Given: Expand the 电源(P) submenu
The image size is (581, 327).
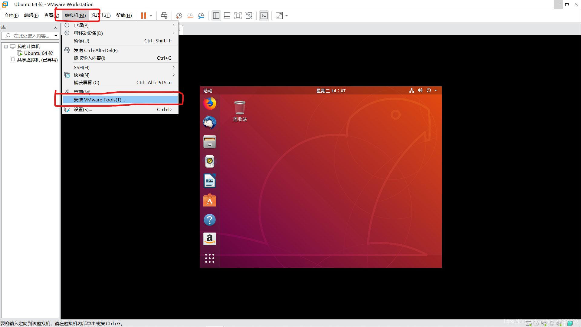Looking at the screenshot, I should coord(120,25).
